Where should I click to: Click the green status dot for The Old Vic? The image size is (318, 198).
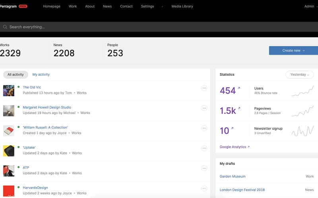(x=18, y=87)
